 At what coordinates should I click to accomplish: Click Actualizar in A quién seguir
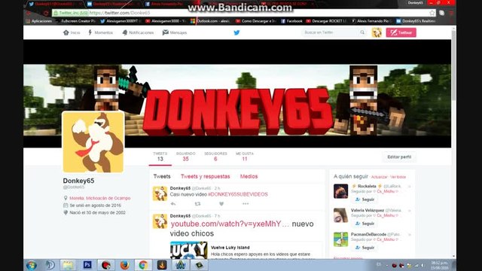(x=379, y=177)
